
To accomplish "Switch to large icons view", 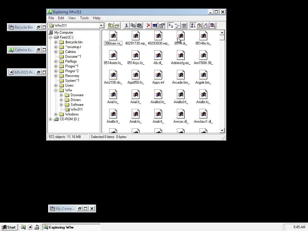I will [x=171, y=26].
